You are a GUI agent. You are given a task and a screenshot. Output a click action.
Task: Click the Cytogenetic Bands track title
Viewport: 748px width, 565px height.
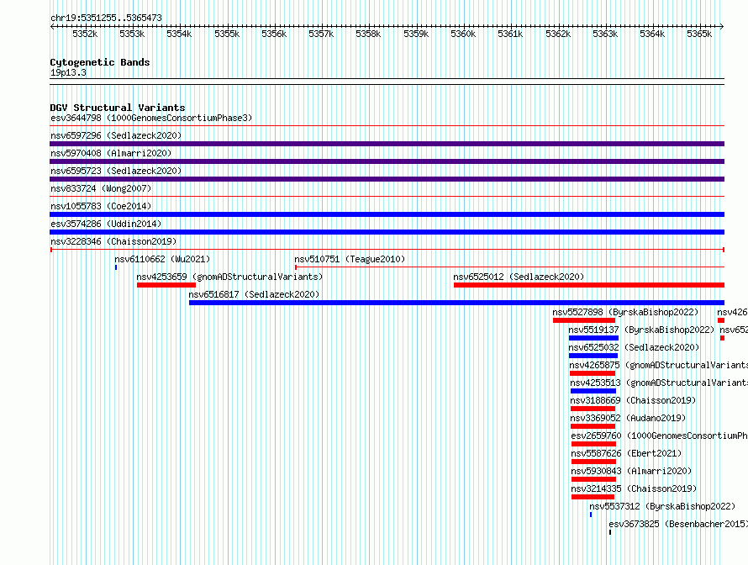point(100,62)
